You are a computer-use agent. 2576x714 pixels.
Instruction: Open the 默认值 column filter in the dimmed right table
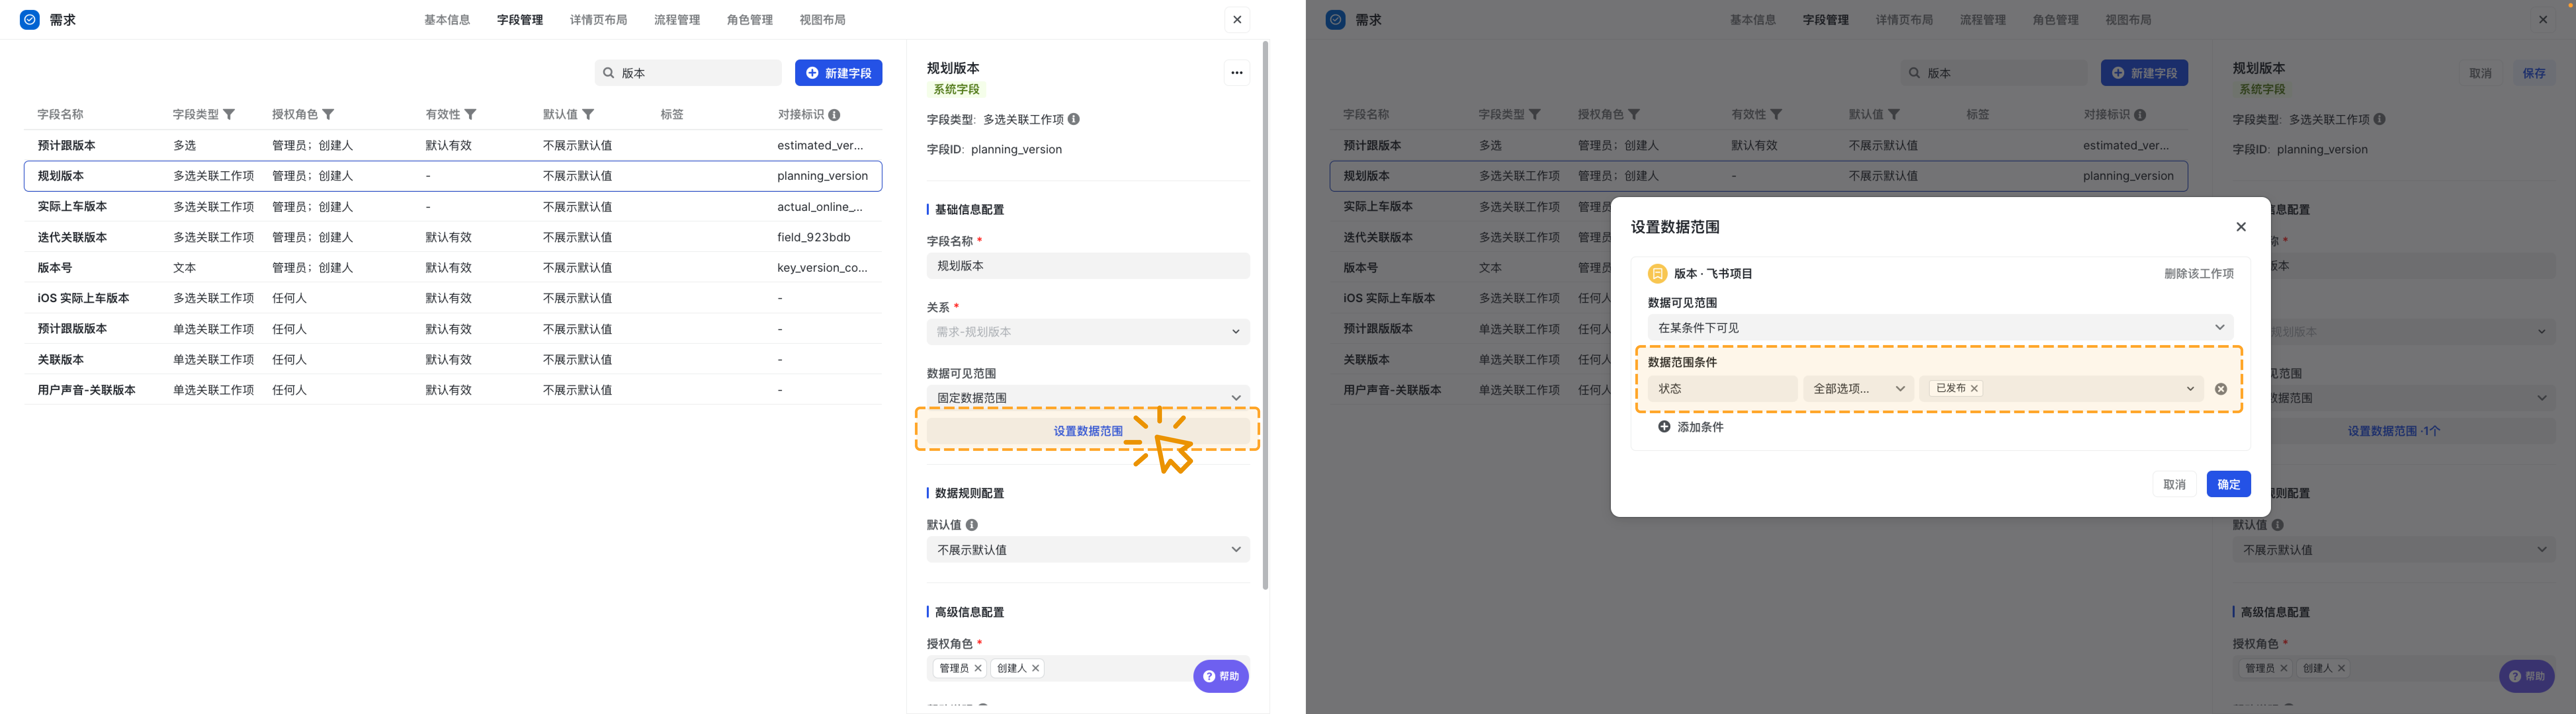click(x=1894, y=115)
